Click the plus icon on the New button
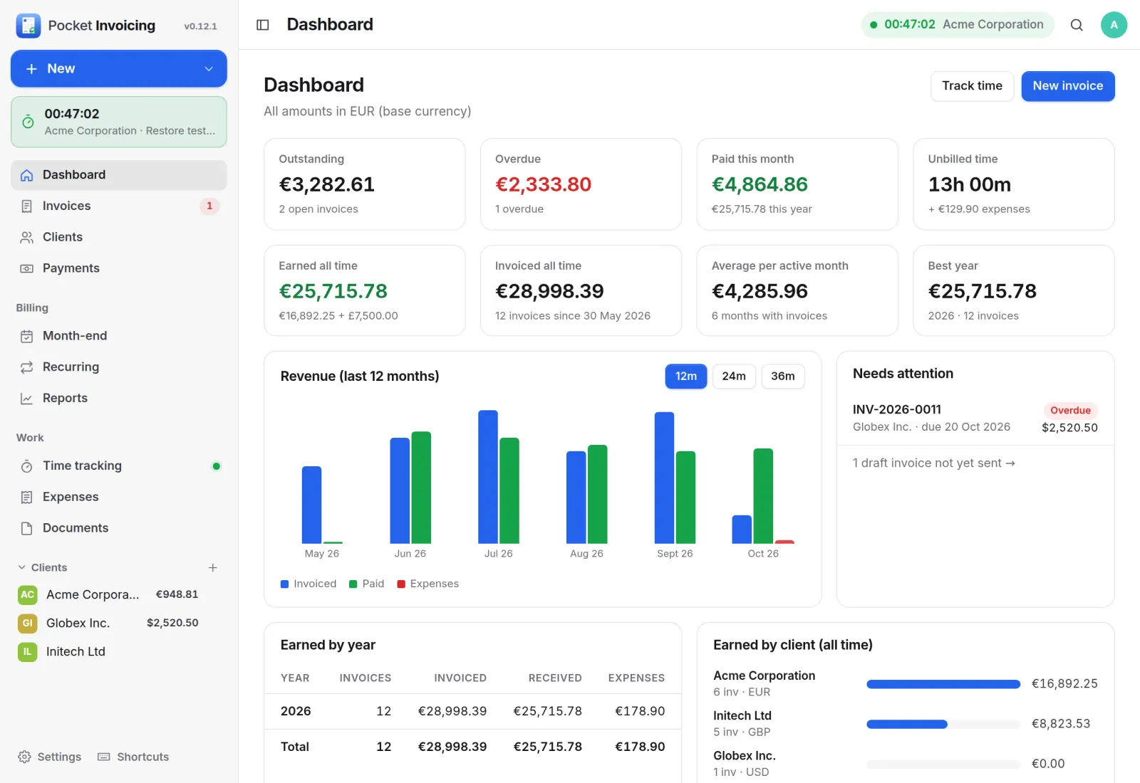This screenshot has width=1140, height=783. (x=31, y=68)
